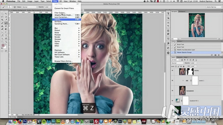Toggle lock transparent pixels
223x125 pixels.
176,66
